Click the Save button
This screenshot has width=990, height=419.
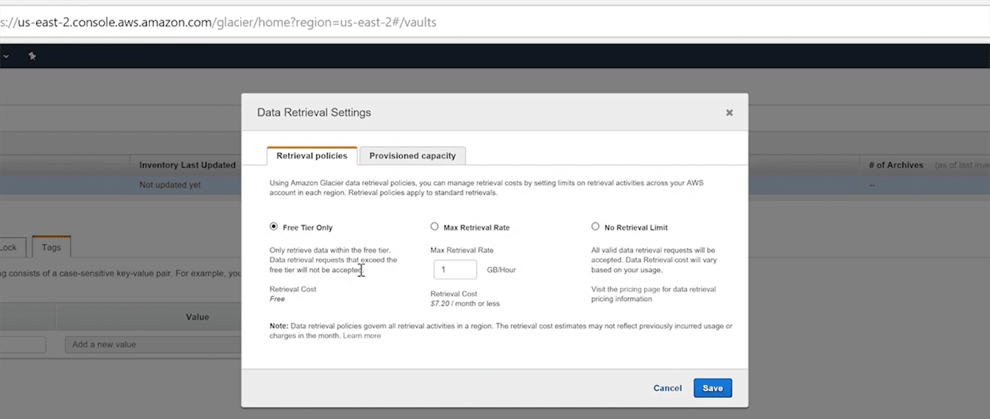tap(712, 388)
